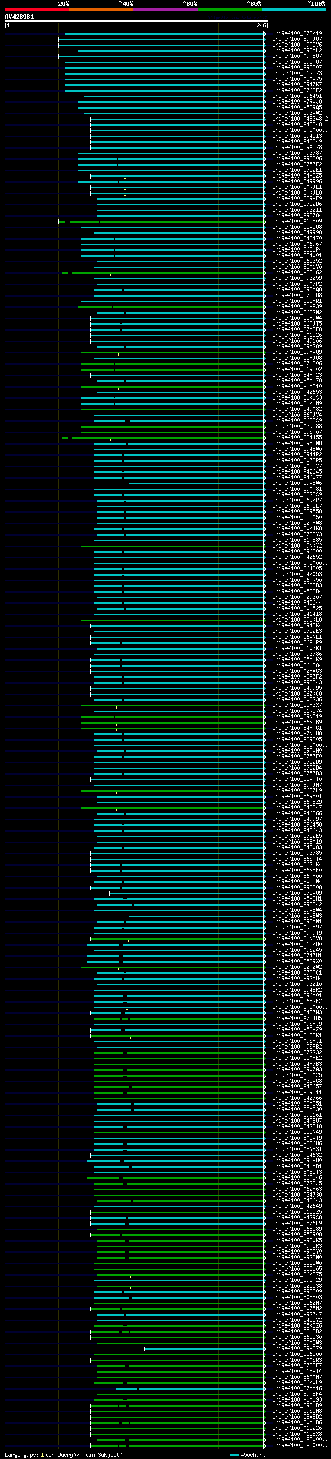Click label UniRef100_Q9AT78

coord(297,148)
